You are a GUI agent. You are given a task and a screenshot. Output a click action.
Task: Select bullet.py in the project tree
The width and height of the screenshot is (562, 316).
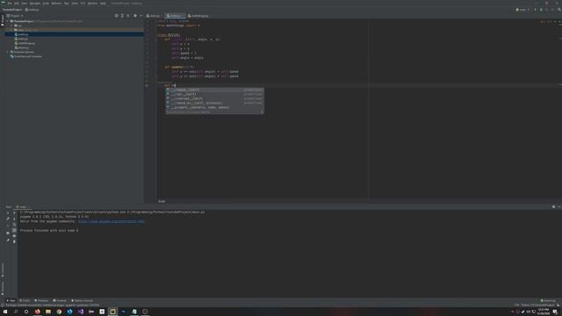[x=23, y=34]
